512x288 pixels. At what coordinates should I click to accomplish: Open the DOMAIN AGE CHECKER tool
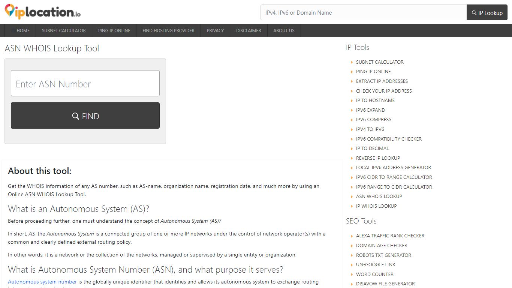pos(382,246)
